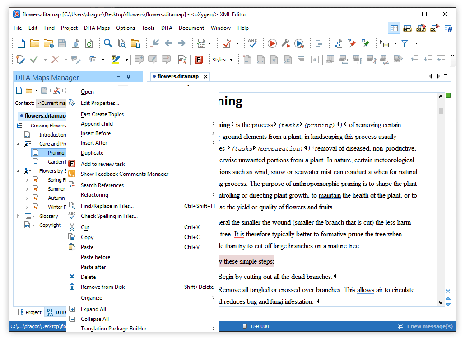Screen dimensions: 465x339
Task: Switch to the XSLT Debugger perspective icon
Action: (x=421, y=28)
